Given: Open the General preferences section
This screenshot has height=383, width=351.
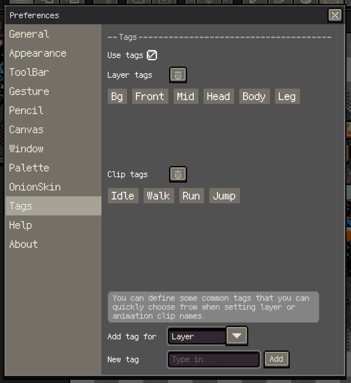Looking at the screenshot, I should pos(53,34).
